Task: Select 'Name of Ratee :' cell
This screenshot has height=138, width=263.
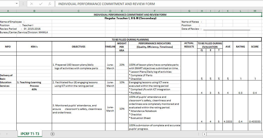Action: 192,22
